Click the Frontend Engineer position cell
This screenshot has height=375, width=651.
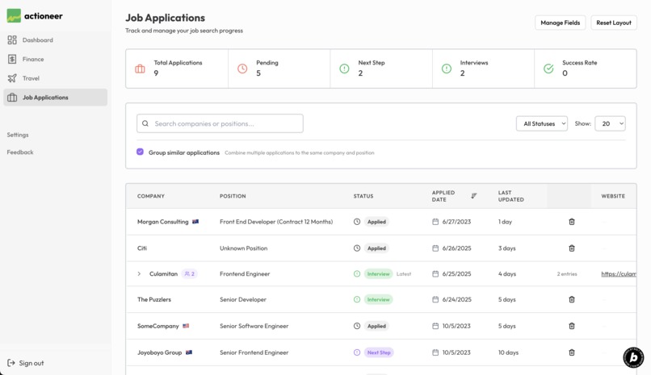click(245, 274)
